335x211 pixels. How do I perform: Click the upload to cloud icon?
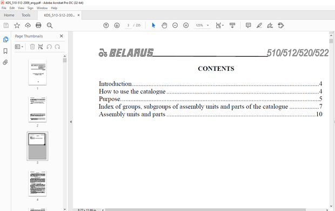coord(28,25)
